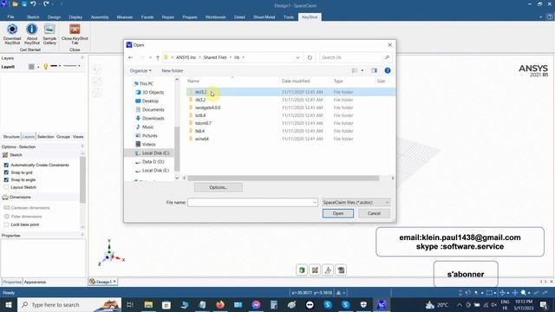Open Firefox from the taskbar
This screenshot has height=312, width=555.
[x=220, y=304]
